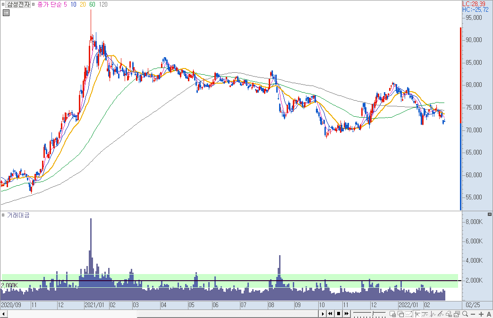Click the chart picture save icon
Image resolution: width=493 pixels, height=318 pixels.
(x=457, y=314)
